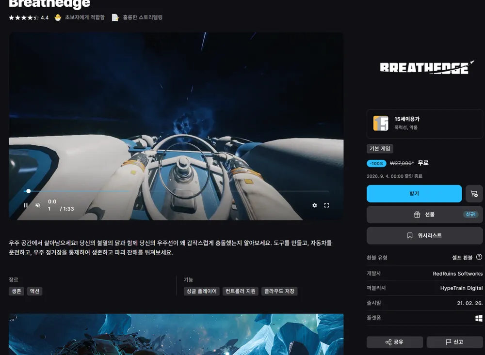Open 컨트롤러 지원 feature tag
This screenshot has width=485, height=355.
(241, 291)
